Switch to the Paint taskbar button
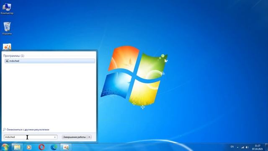The height and width of the screenshot is (151, 268). point(66,147)
